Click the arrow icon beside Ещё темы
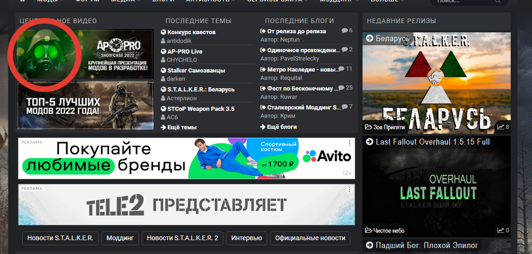 pos(163,128)
